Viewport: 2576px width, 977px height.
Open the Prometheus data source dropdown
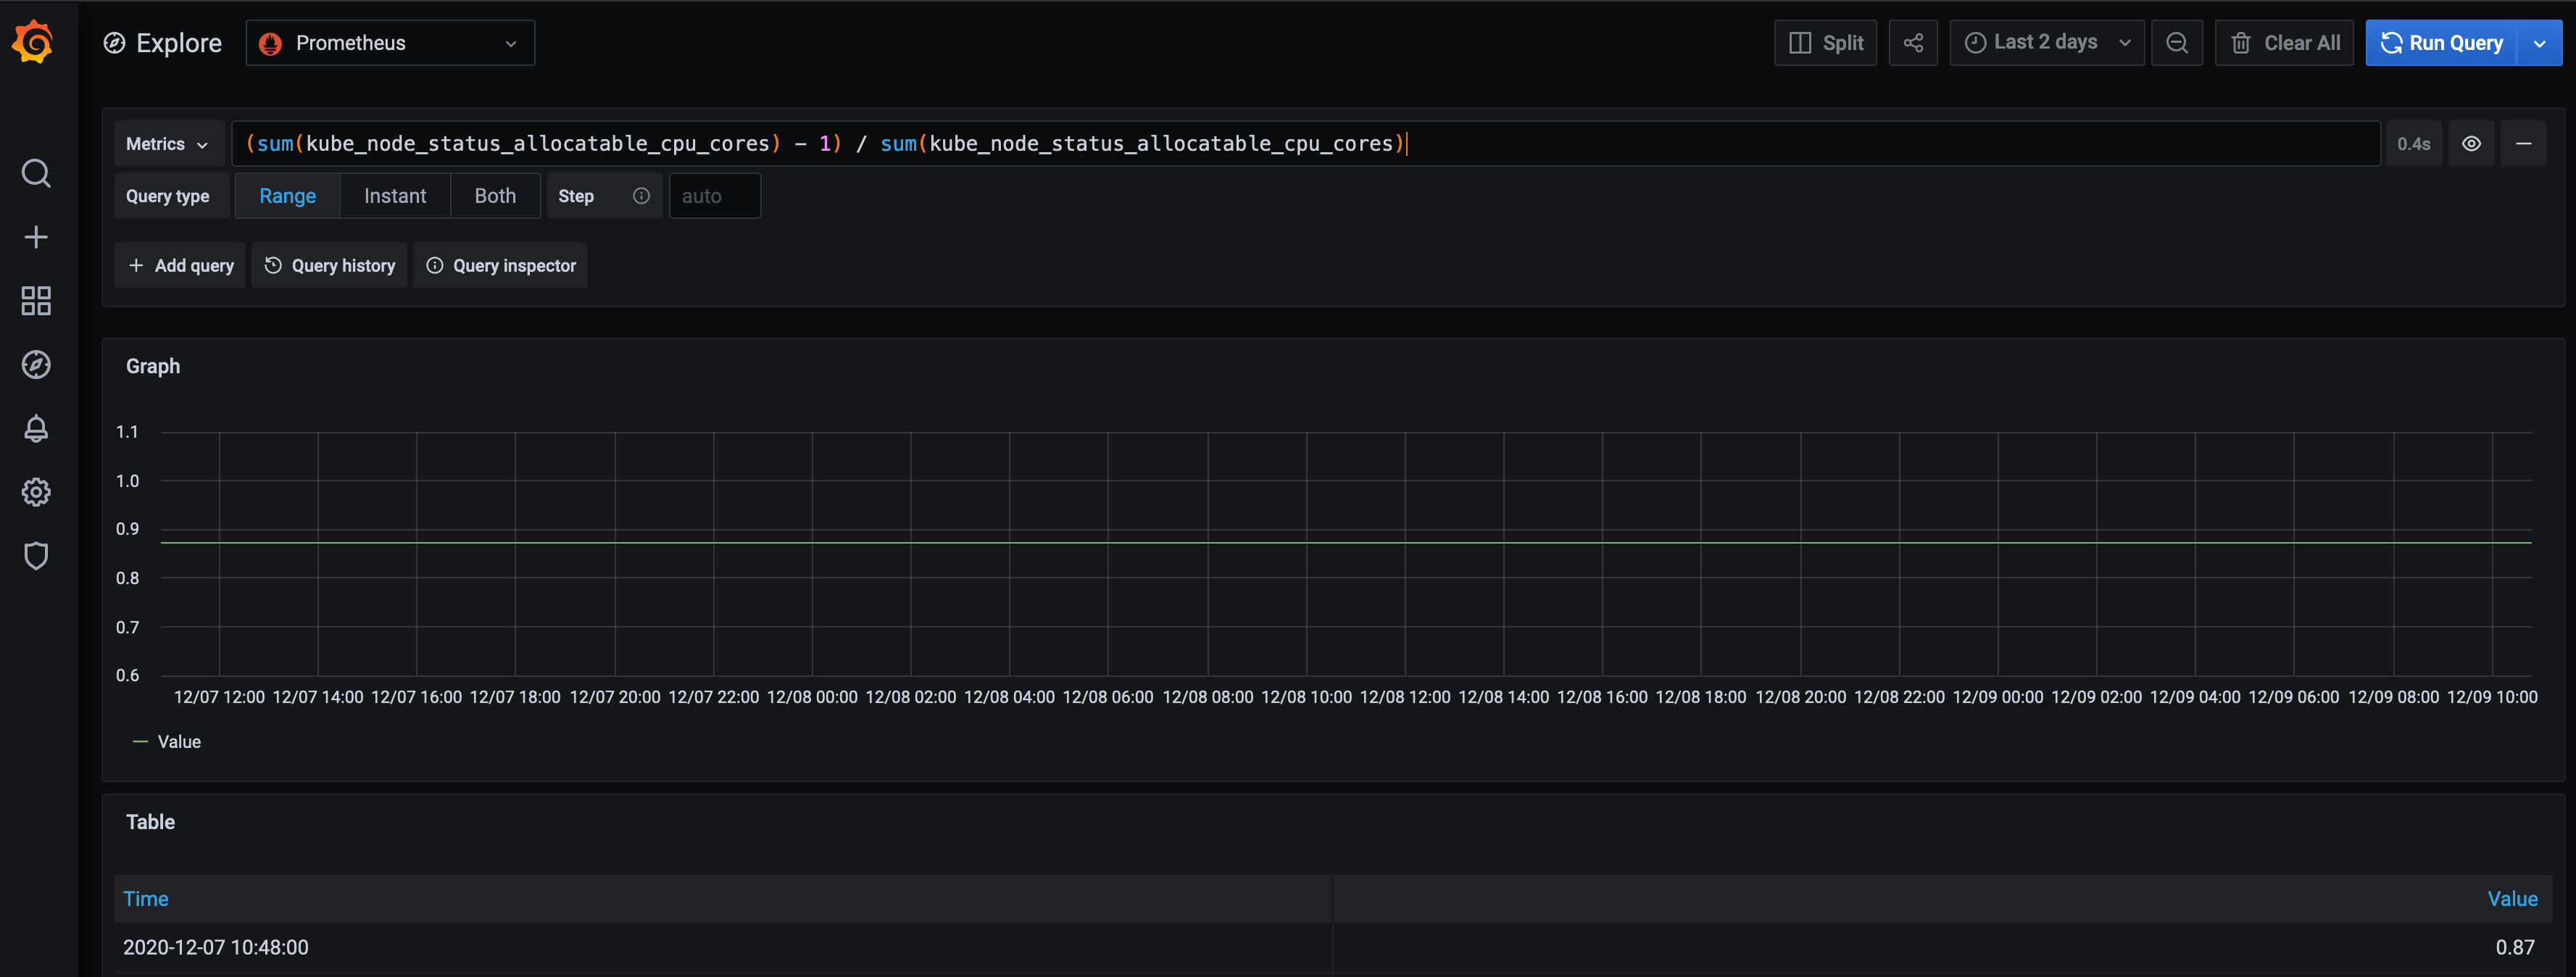(x=389, y=42)
